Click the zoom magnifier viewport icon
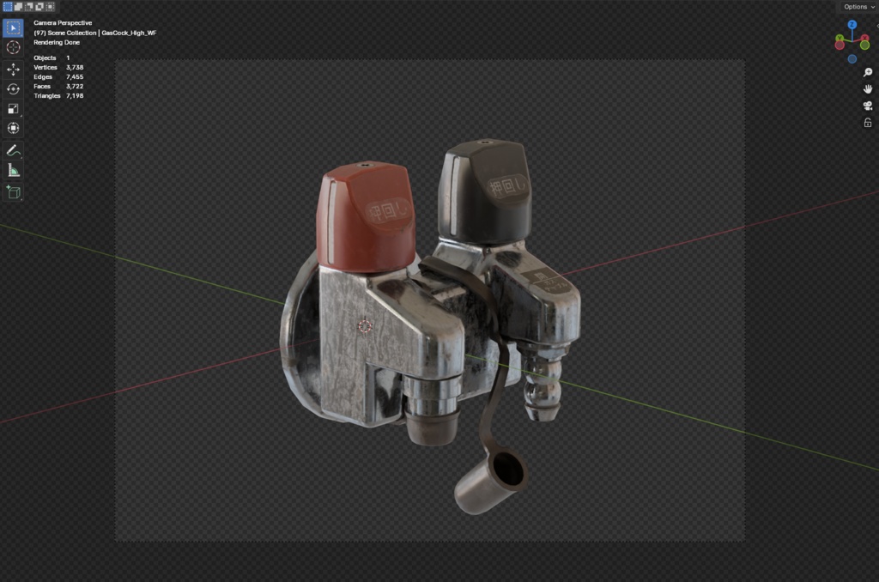 click(x=868, y=72)
